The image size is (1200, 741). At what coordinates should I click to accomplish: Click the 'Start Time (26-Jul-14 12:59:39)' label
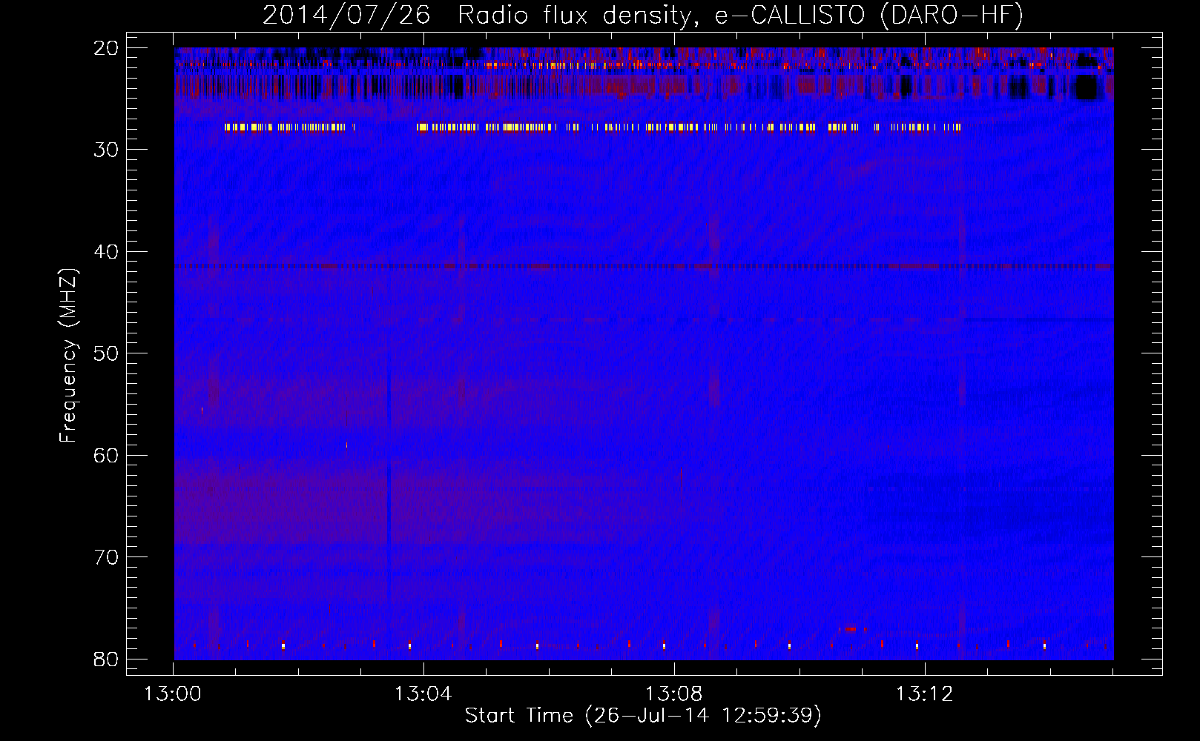pos(643,716)
